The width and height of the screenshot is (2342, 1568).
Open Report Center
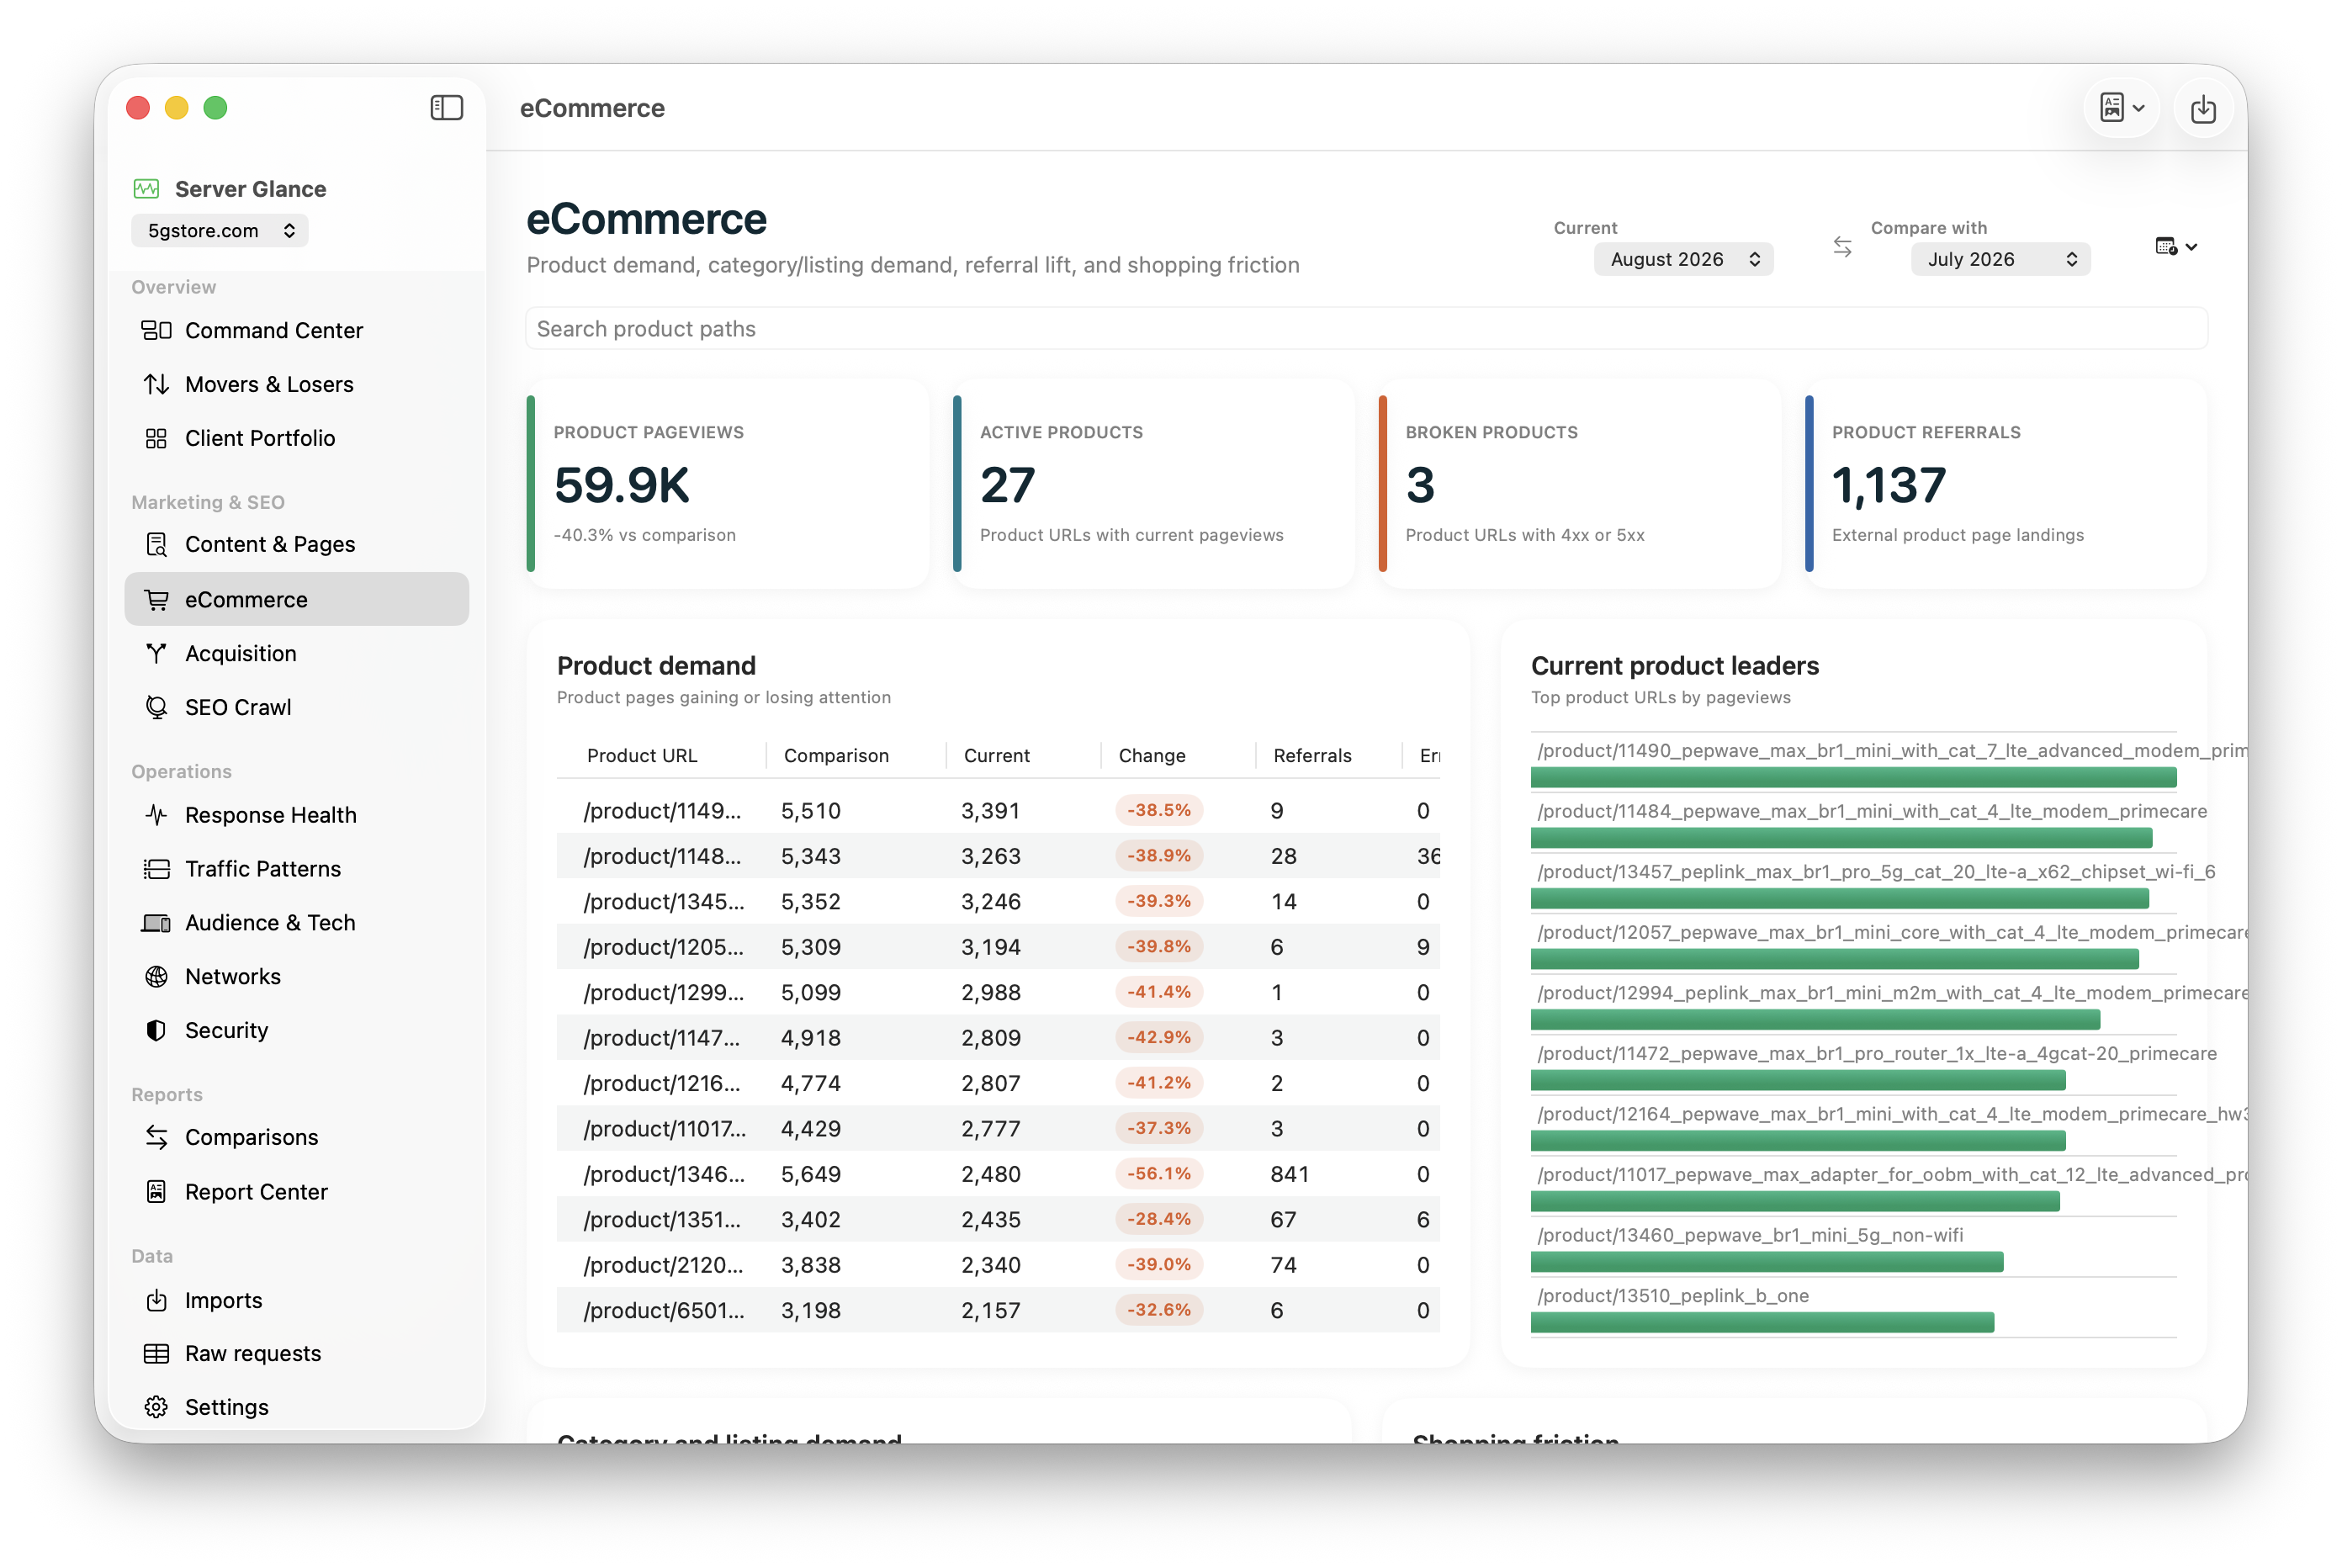297,1191
